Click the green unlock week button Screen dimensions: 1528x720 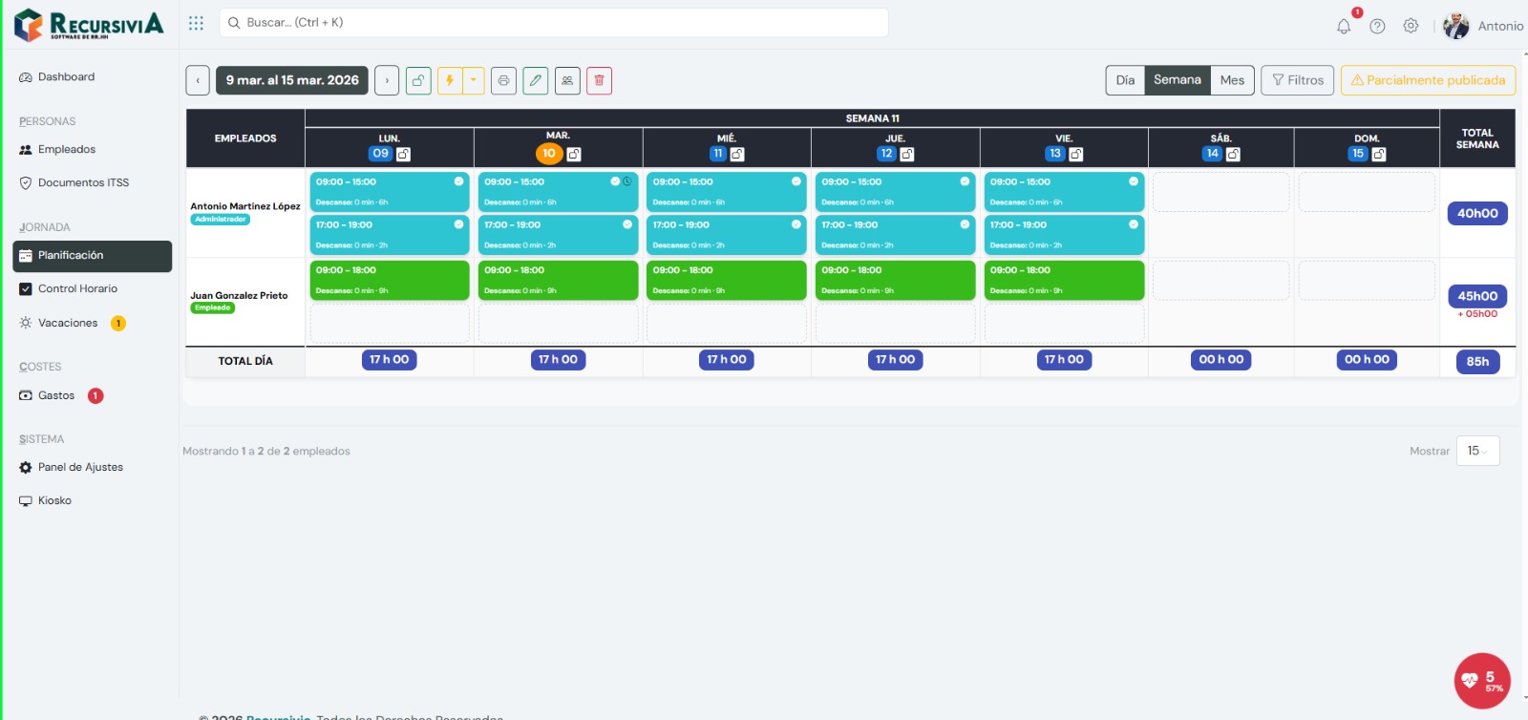[x=418, y=81]
